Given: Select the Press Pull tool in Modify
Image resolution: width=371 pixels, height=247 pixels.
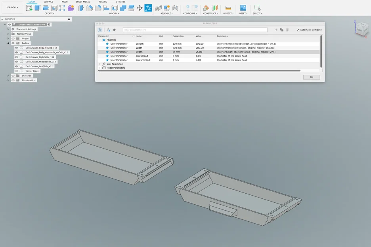Looking at the screenshot, I should click(x=81, y=8).
